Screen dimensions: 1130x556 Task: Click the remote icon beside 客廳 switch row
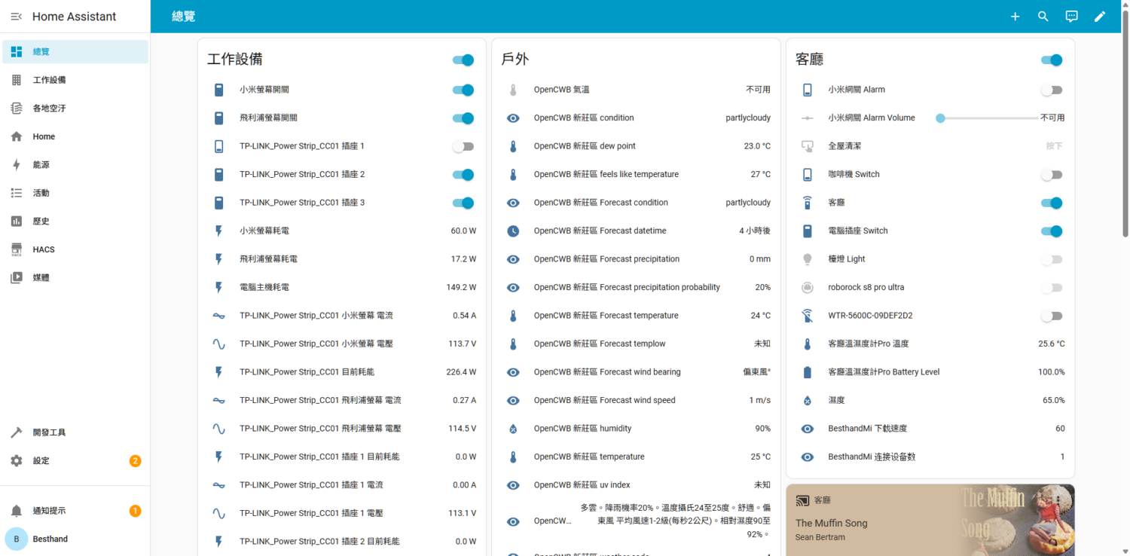point(808,203)
